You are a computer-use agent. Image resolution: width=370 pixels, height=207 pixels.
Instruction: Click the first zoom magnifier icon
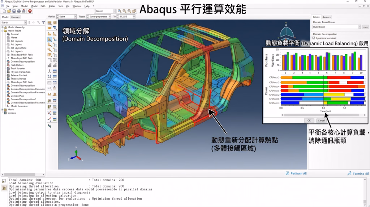(119, 11)
